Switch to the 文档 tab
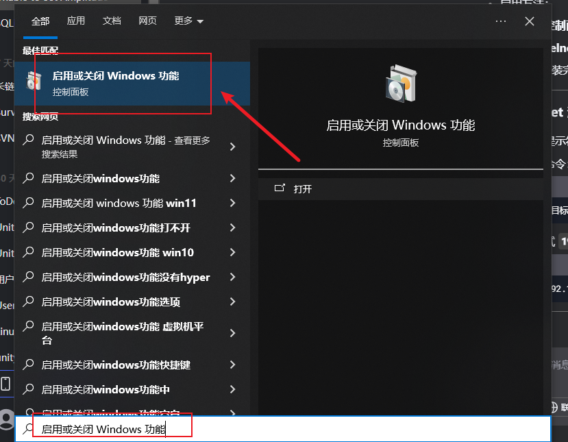The width and height of the screenshot is (568, 442). (x=112, y=21)
